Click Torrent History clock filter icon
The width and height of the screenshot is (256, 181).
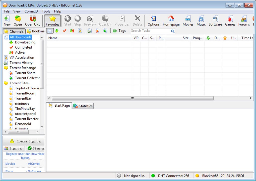(89, 31)
